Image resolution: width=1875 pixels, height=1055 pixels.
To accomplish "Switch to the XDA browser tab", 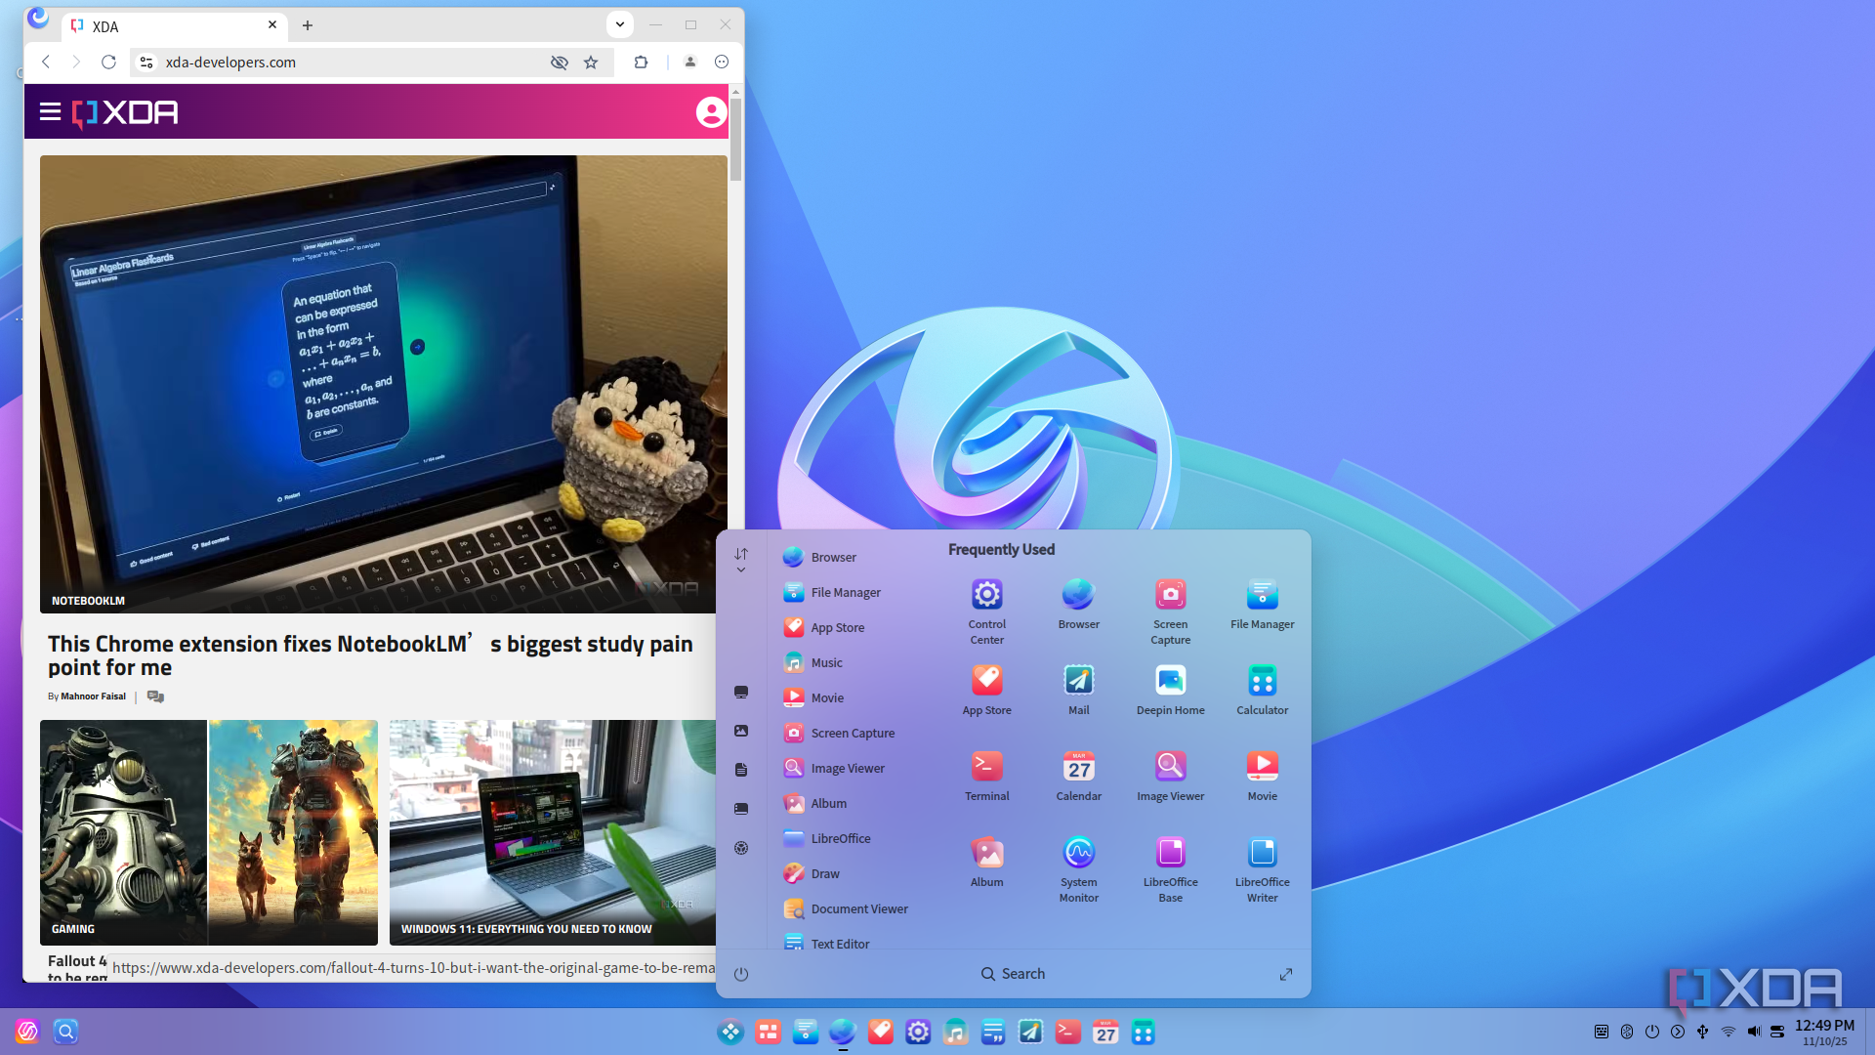I will coord(176,25).
